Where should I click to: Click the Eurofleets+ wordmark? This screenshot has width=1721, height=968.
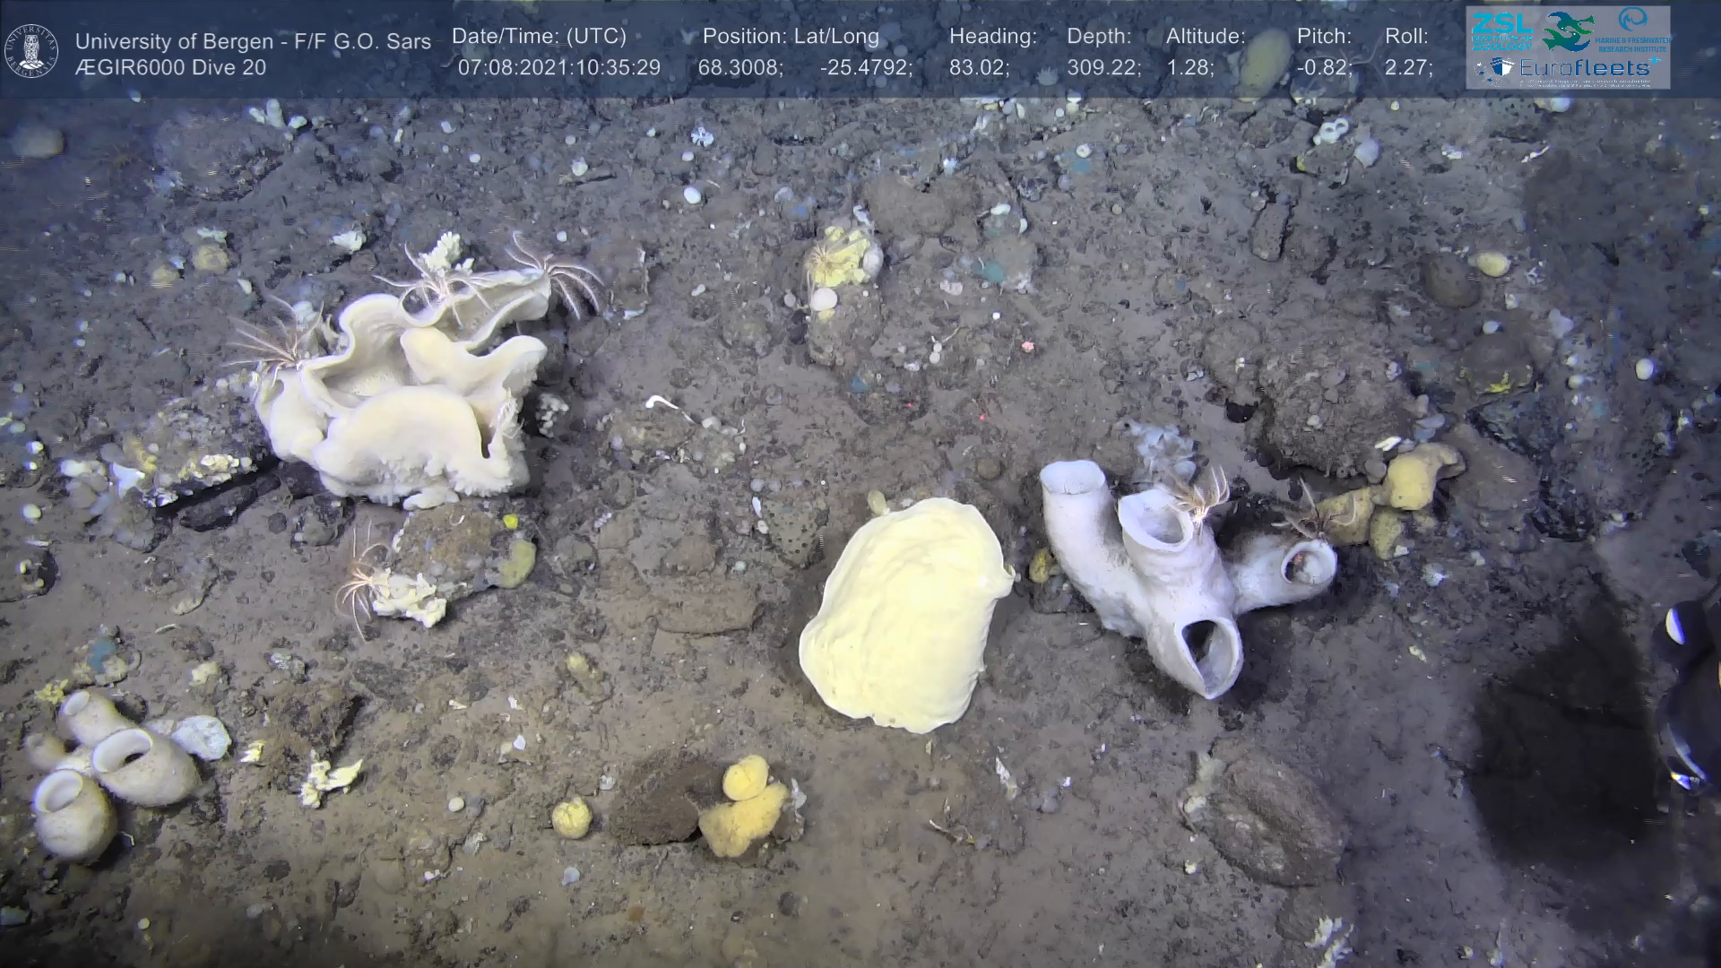tap(1584, 68)
